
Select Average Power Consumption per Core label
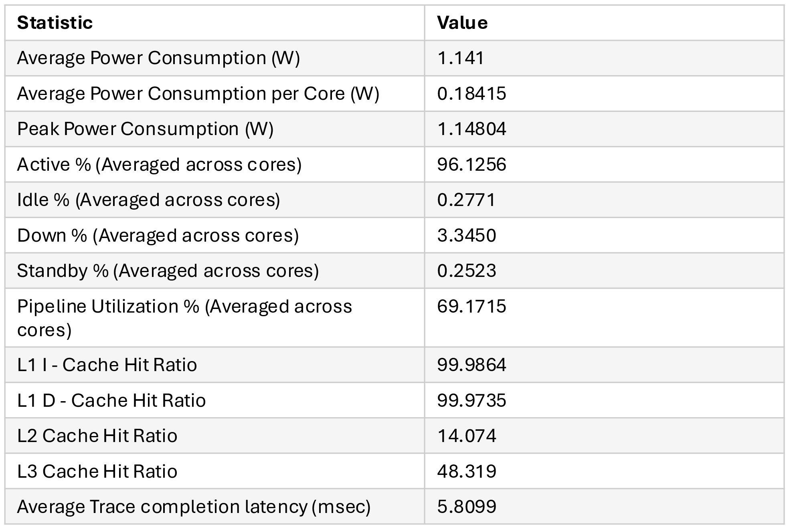[x=198, y=94]
